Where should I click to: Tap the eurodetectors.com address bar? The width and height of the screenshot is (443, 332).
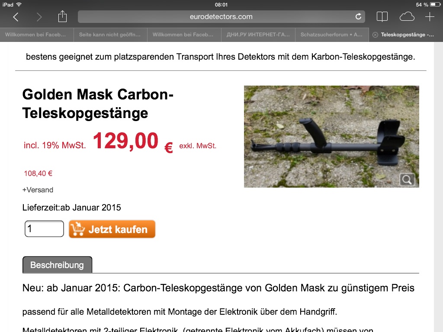221,17
